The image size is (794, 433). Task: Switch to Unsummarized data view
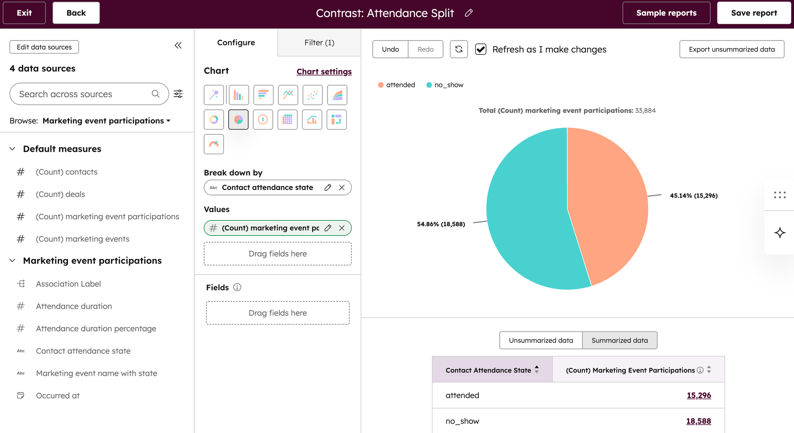pos(541,340)
